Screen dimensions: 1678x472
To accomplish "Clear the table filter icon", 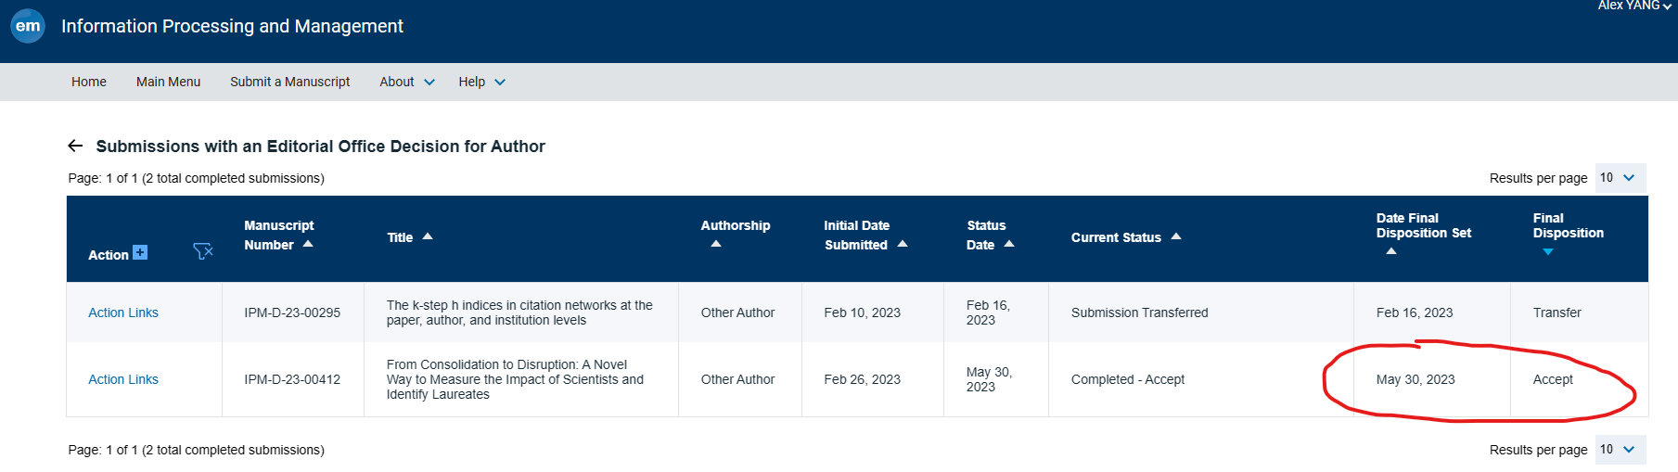I will pyautogui.click(x=203, y=251).
